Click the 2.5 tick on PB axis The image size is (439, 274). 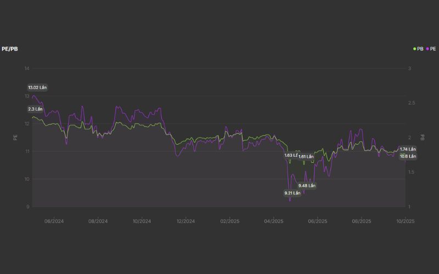click(411, 103)
